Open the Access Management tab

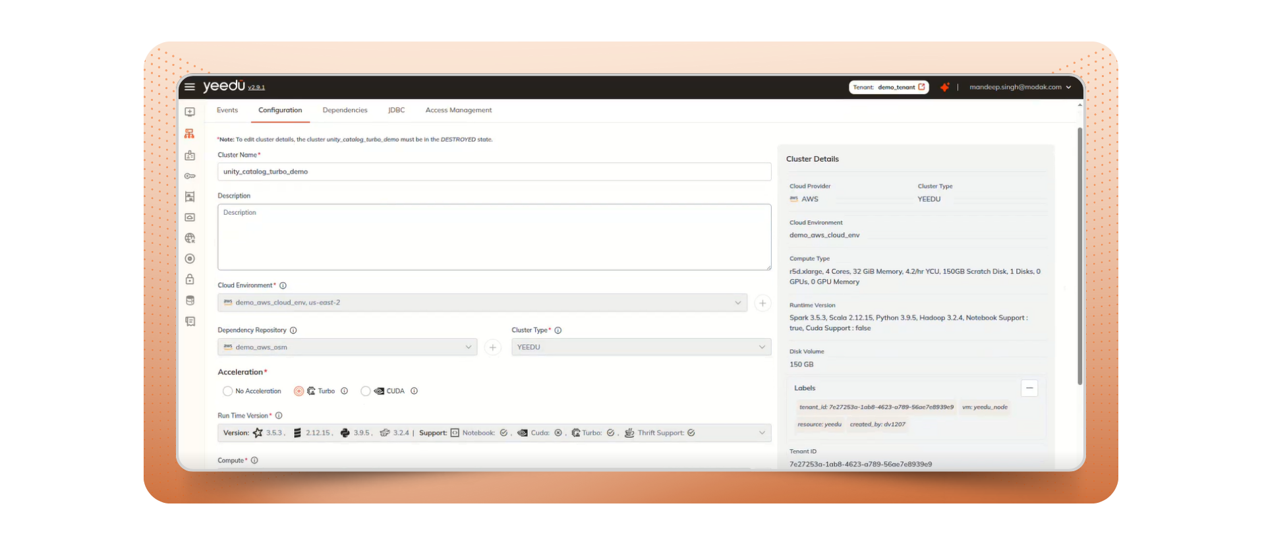tap(459, 110)
